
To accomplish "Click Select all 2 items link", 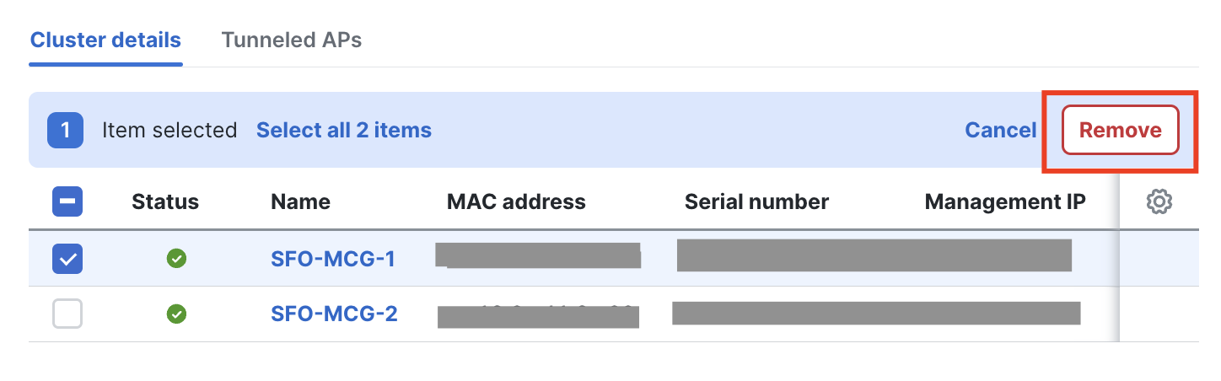I will click(344, 131).
